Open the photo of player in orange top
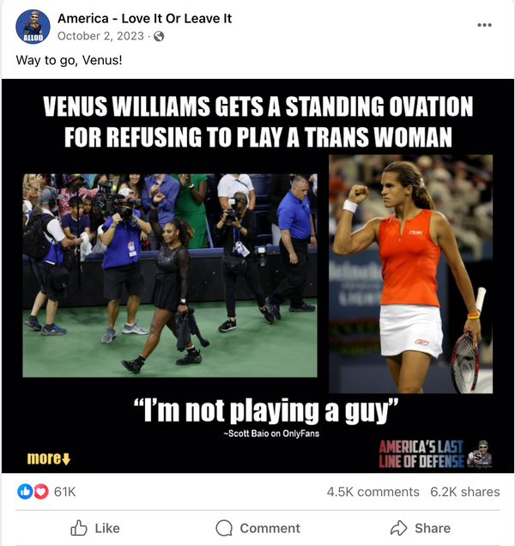Viewport: 515px width, 546px height. click(411, 274)
